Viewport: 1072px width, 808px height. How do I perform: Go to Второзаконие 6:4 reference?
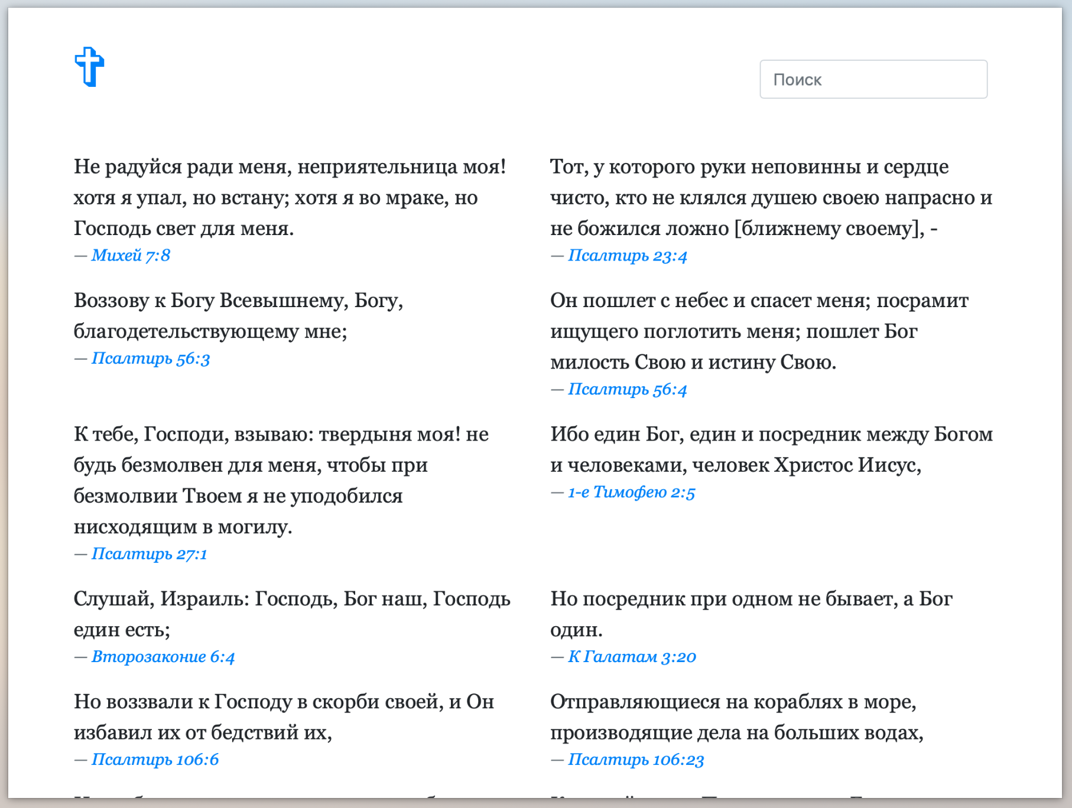coord(163,657)
